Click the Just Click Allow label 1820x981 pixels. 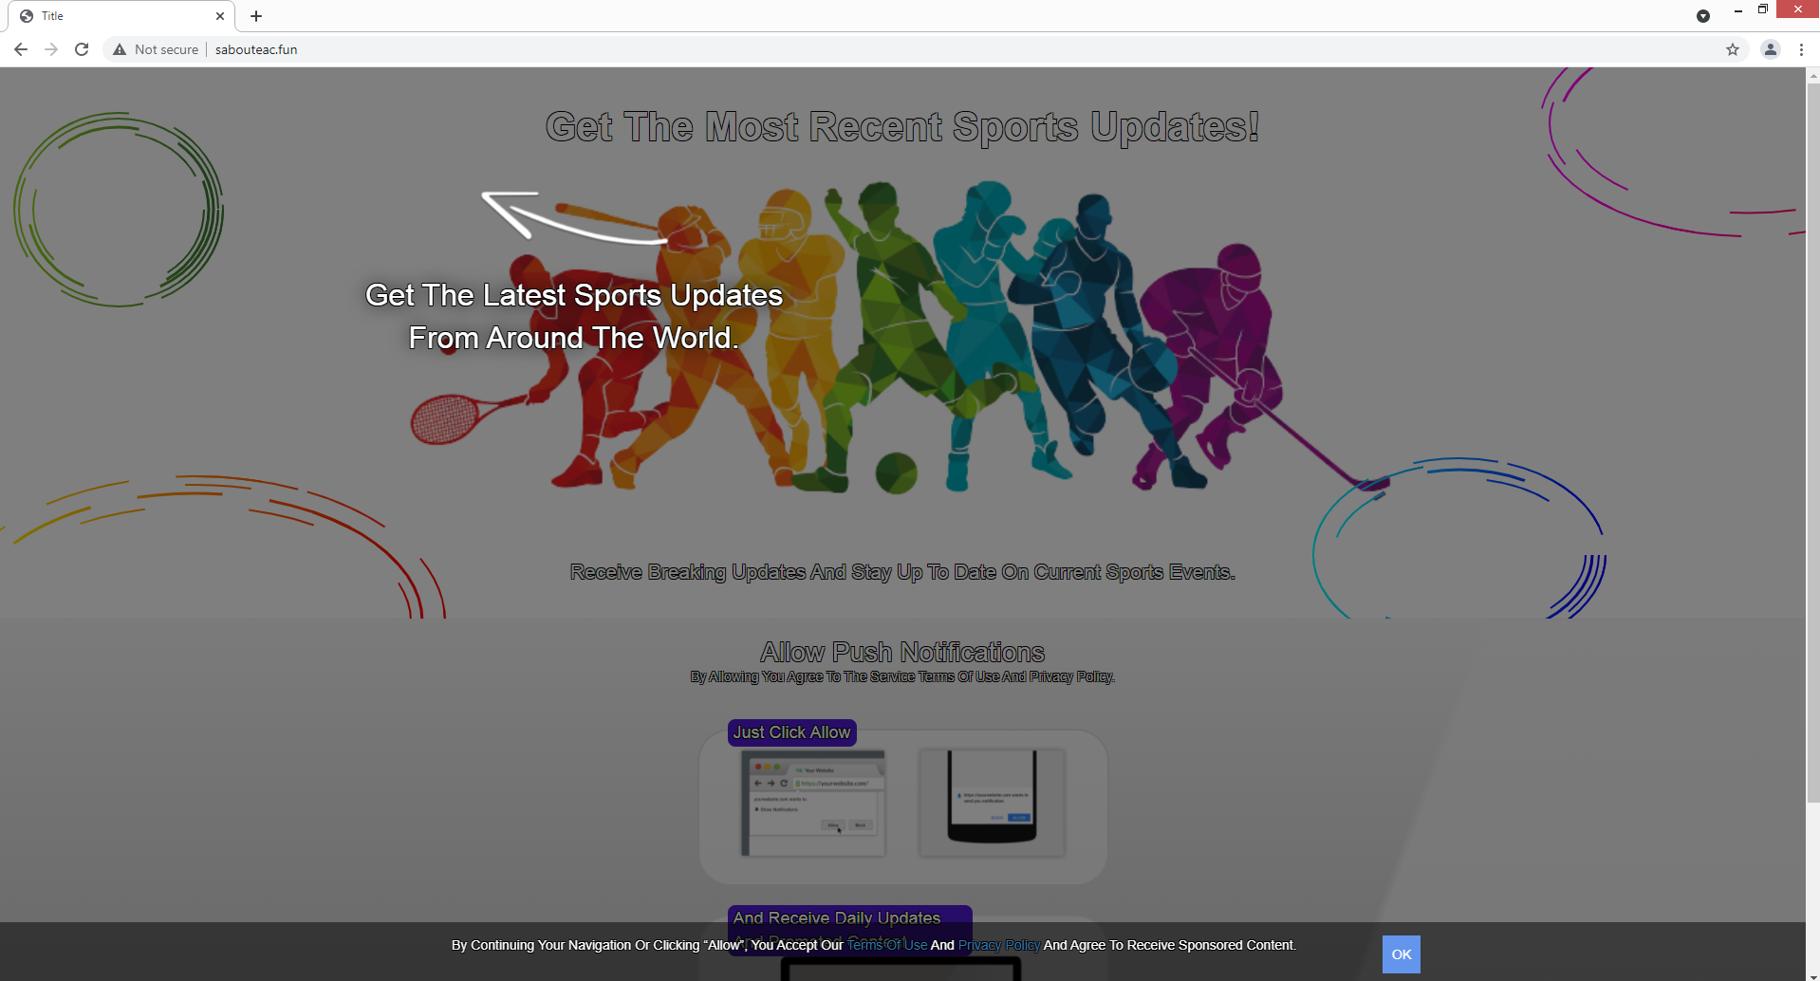pyautogui.click(x=792, y=732)
